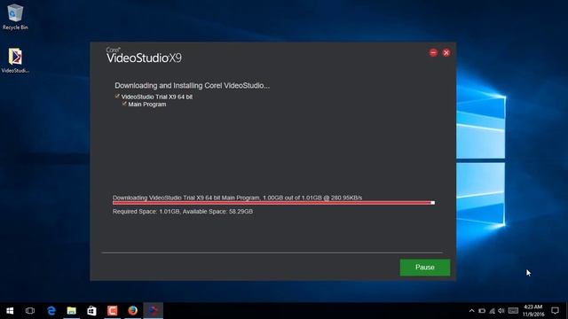Viewport: 568px width, 319px height.
Task: Open the Windows Store taskbar icon
Action: pyautogui.click(x=91, y=311)
